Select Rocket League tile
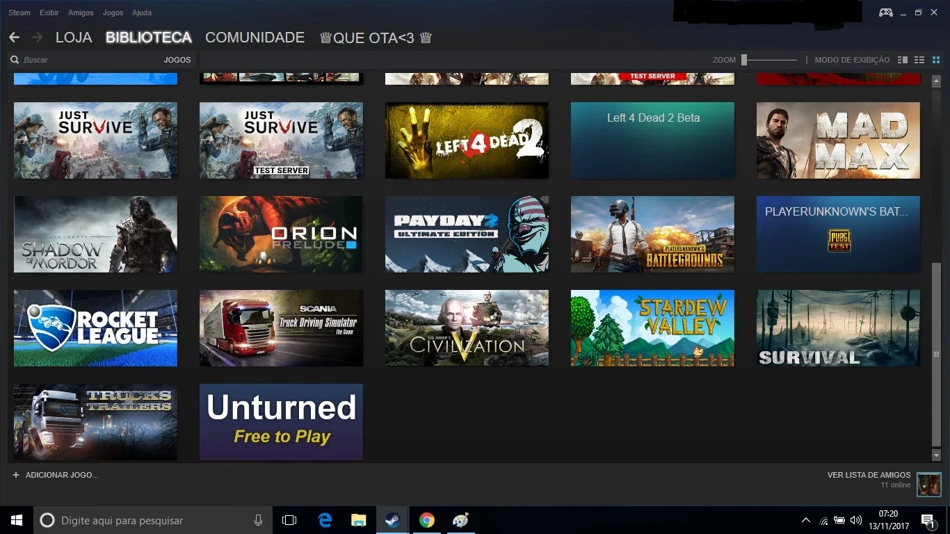The height and width of the screenshot is (534, 950). [95, 328]
